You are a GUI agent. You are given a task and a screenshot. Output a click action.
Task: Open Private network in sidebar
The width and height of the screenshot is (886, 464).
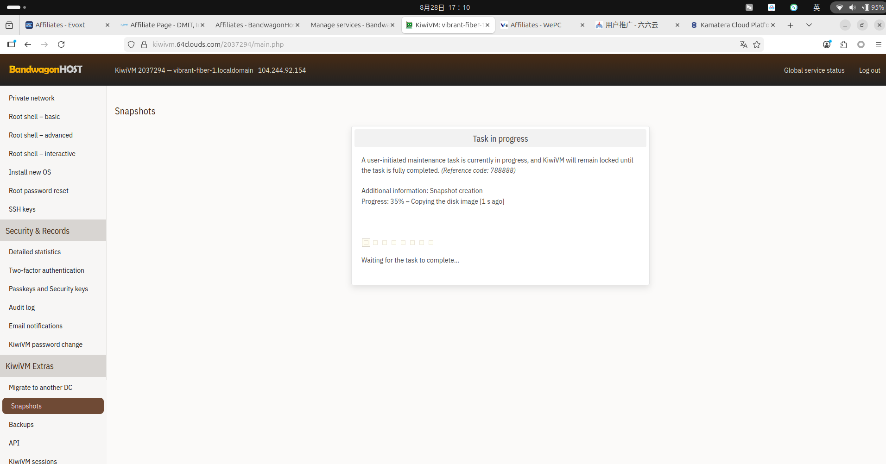click(32, 98)
